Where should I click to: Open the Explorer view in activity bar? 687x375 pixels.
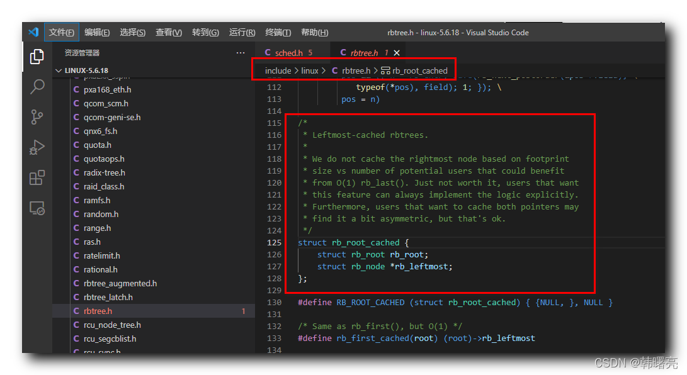[37, 57]
